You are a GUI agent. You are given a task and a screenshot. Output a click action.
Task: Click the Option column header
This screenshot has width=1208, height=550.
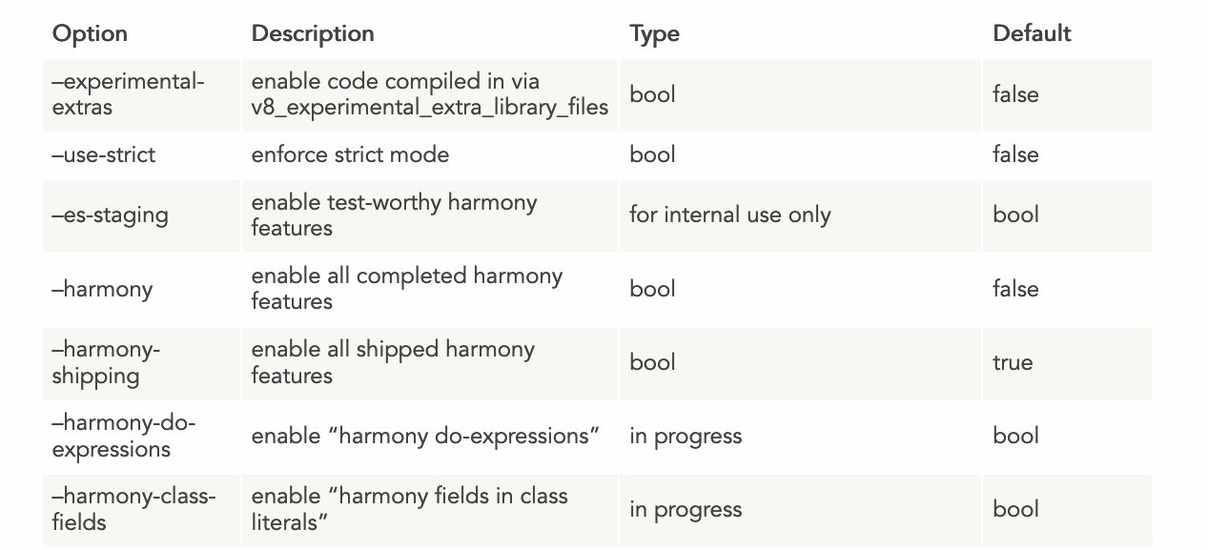[90, 33]
